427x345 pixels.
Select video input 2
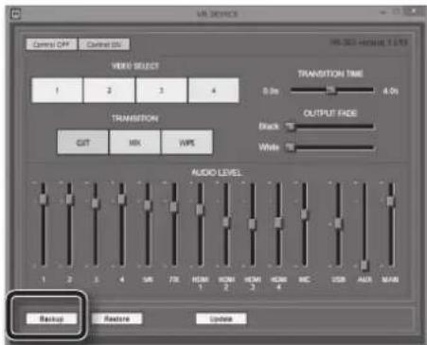[109, 91]
